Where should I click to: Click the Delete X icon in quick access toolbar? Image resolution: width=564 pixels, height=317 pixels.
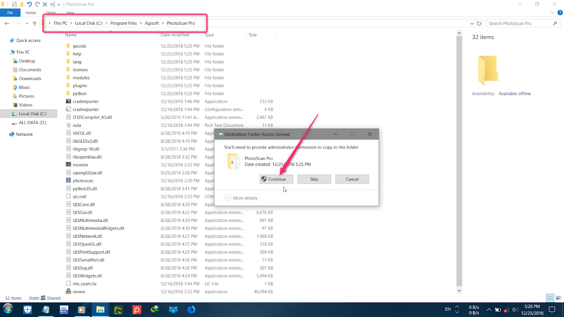coord(45,4)
